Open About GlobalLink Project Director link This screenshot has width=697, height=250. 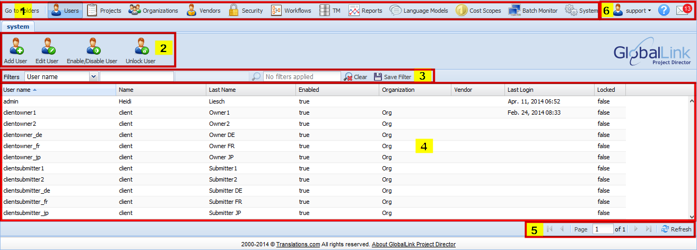tap(413, 245)
